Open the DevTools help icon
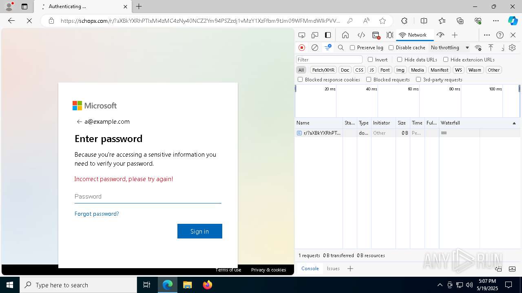 (x=500, y=35)
